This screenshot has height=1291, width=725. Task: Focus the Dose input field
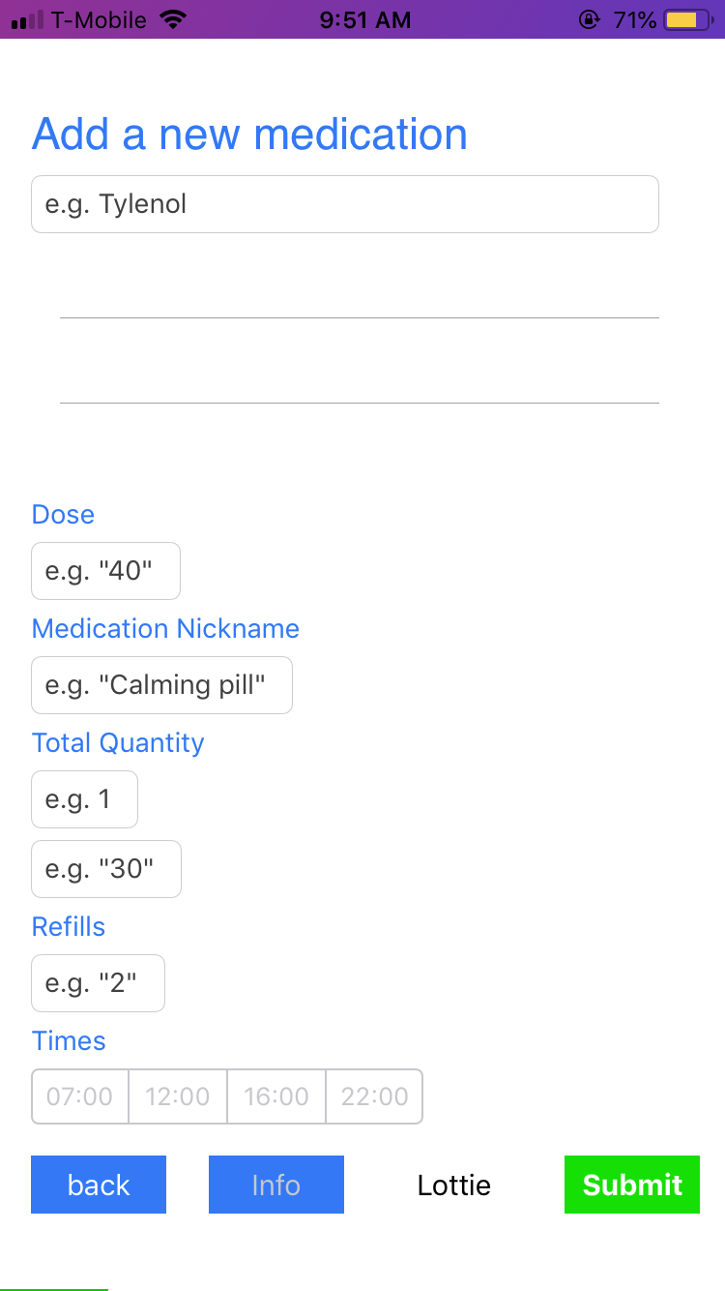pos(105,571)
